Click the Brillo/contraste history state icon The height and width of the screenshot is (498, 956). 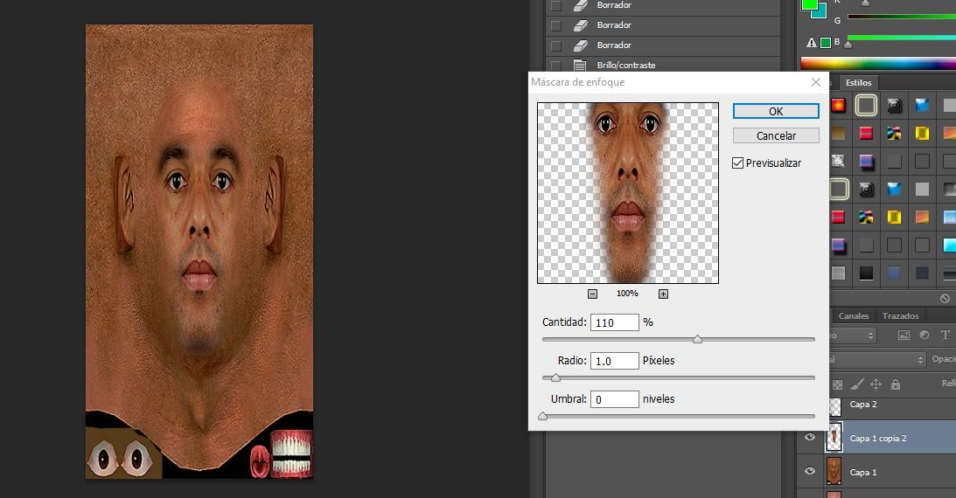pyautogui.click(x=579, y=66)
